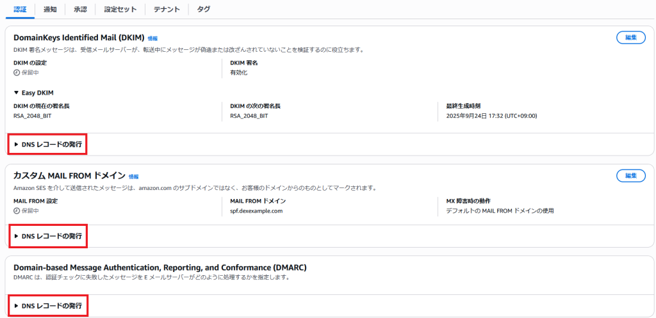Open the 承認 tab
The image size is (656, 318).
pyautogui.click(x=80, y=10)
